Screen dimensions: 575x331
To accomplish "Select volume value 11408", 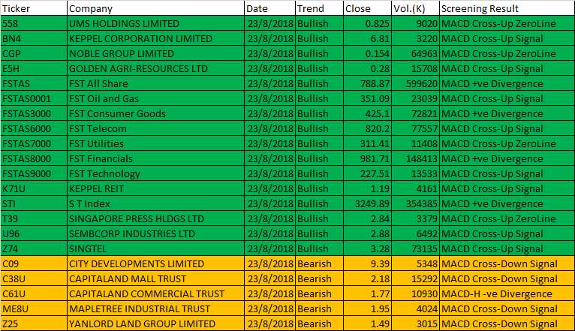I will click(x=415, y=143).
